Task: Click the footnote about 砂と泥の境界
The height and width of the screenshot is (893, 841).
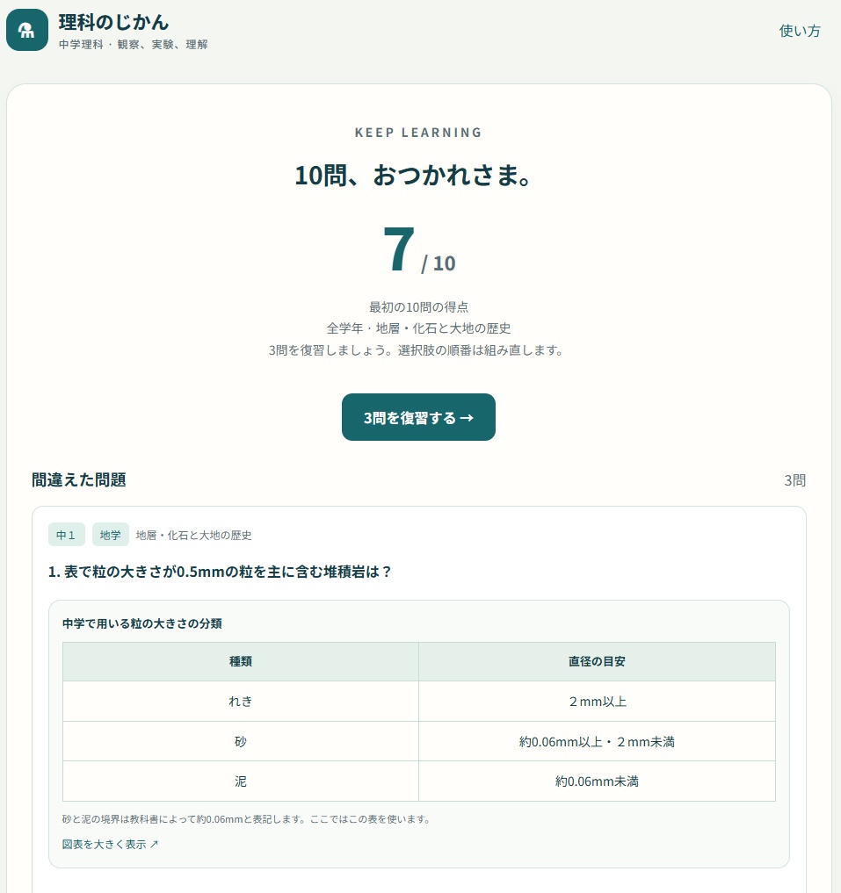Action: click(246, 819)
